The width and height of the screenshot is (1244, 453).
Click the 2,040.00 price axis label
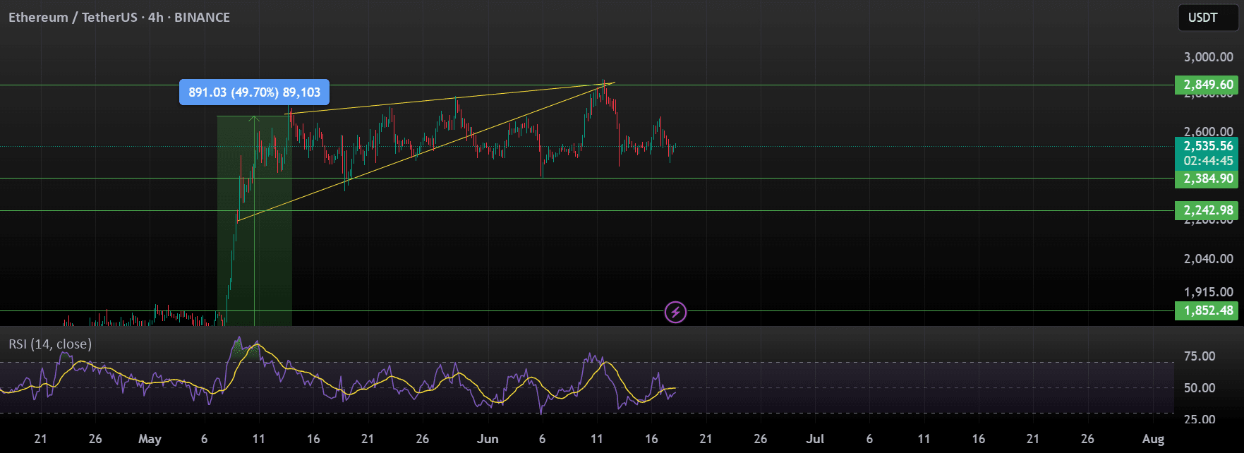pos(1208,259)
